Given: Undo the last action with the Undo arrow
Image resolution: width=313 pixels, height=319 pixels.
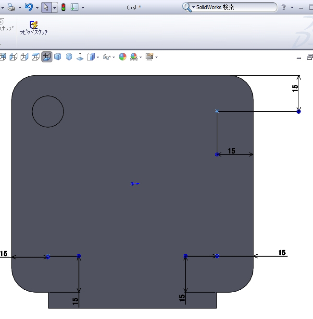Looking at the screenshot, I should point(29,7).
